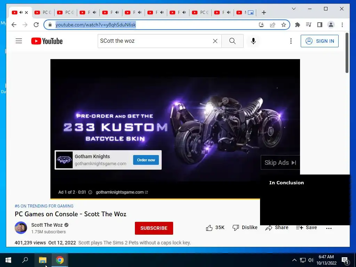356x267 pixels.
Task: Go to the YouTube home logo
Action: point(47,41)
